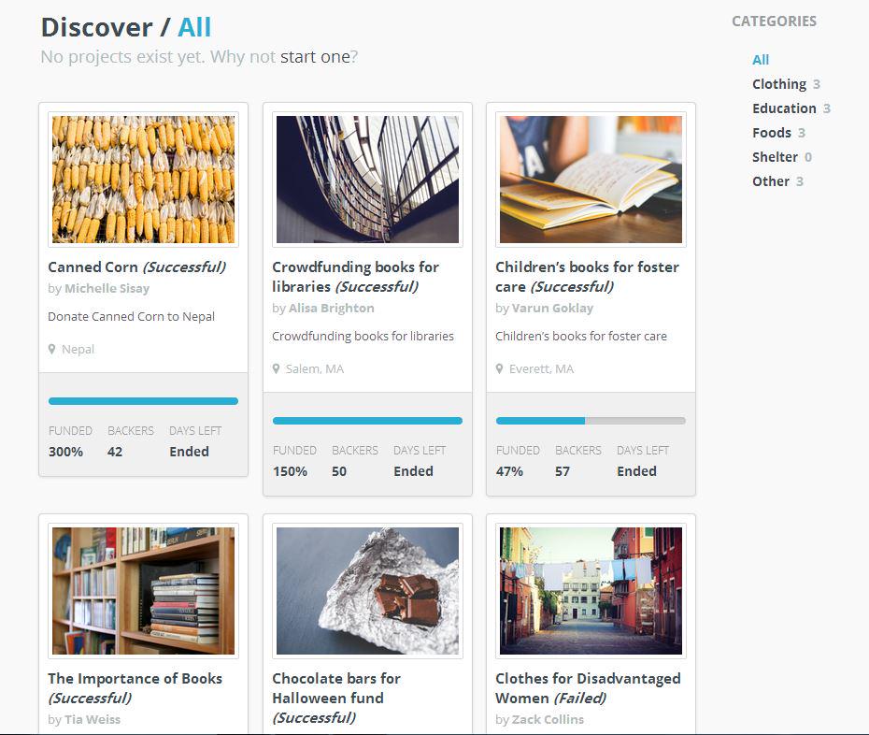Open Chocolate bars for Halloween fund title
This screenshot has width=869, height=735.
(336, 698)
